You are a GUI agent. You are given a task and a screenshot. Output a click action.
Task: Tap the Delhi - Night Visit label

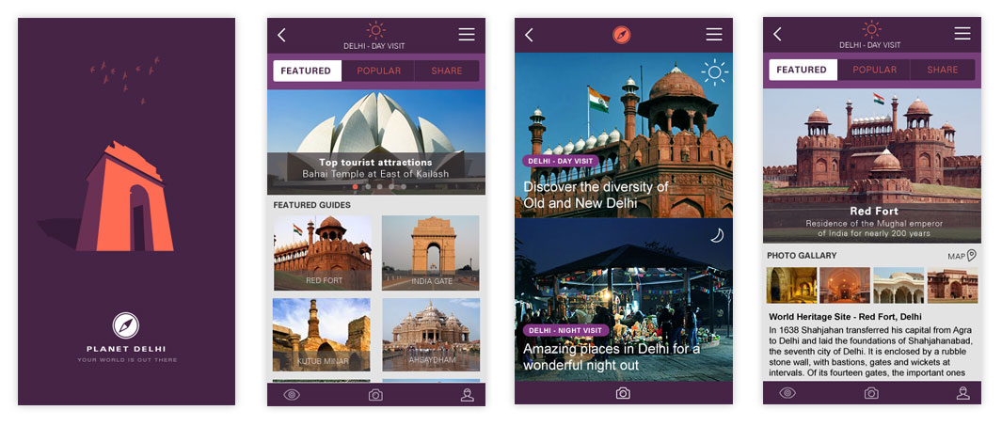565,330
